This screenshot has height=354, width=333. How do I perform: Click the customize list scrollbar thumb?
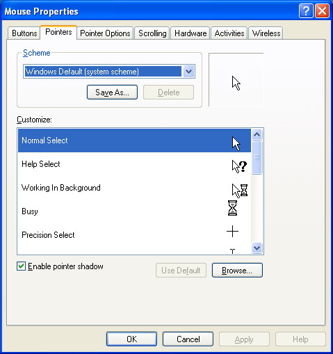[x=257, y=157]
